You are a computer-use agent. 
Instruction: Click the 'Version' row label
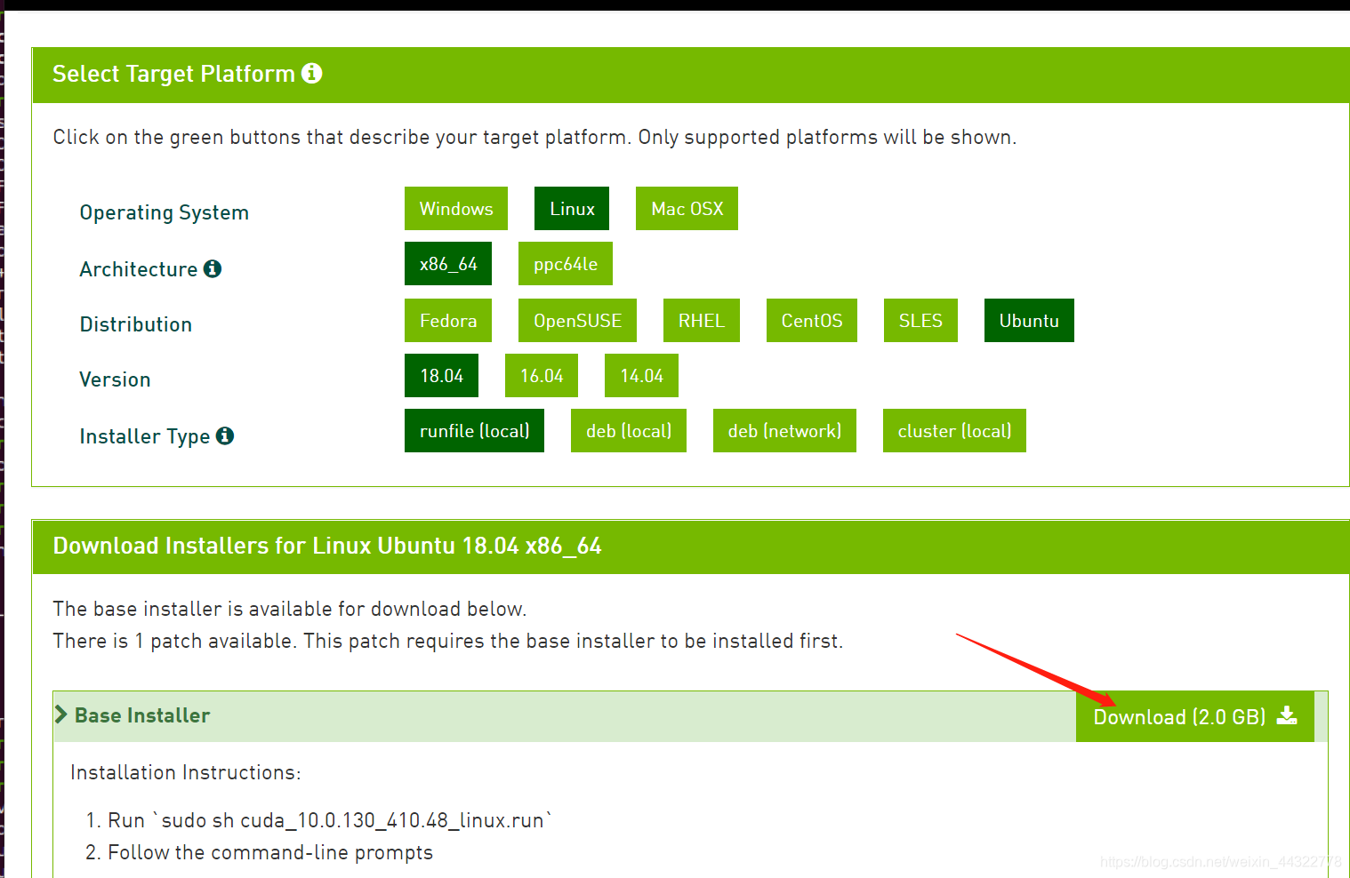115,379
